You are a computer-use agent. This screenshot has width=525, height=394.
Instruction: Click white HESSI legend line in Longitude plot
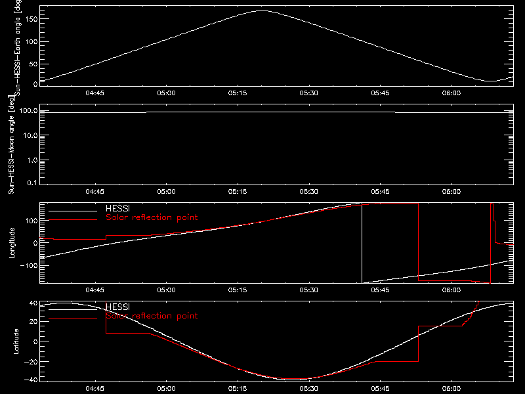tap(73, 211)
